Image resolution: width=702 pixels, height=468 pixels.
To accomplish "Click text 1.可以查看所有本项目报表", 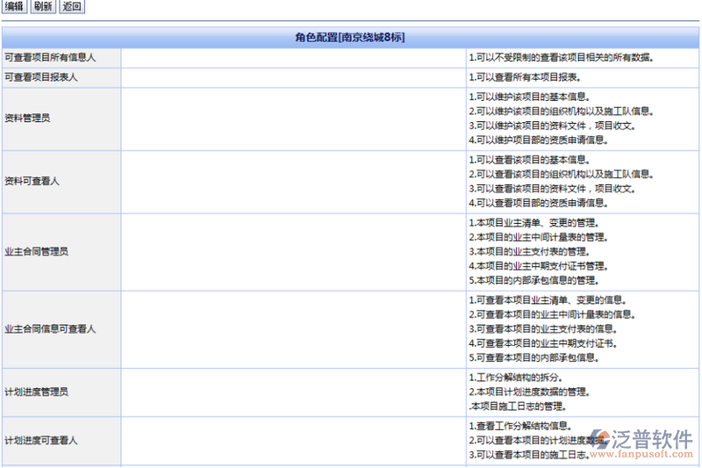I will (525, 77).
